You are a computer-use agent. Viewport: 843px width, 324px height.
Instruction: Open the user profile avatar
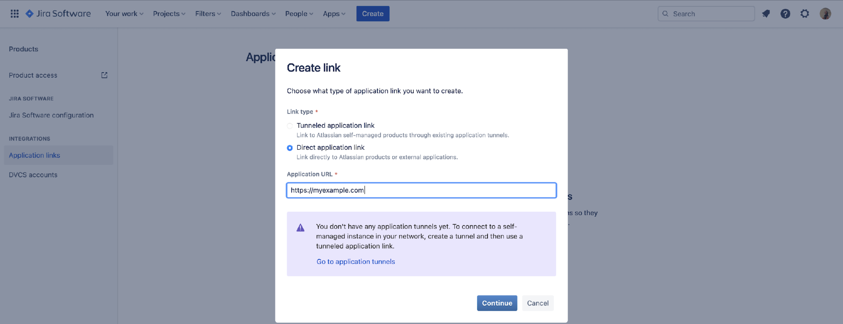[825, 13]
